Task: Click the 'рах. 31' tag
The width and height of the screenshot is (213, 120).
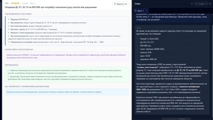Action: [x=32, y=3]
